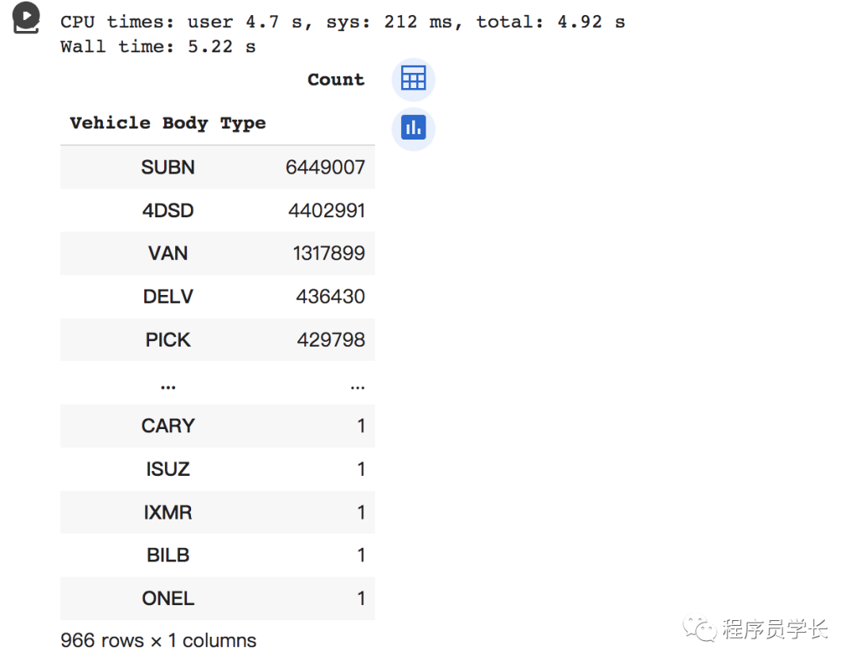The width and height of the screenshot is (856, 667).
Task: Click the value 4402991
Action: tap(327, 210)
